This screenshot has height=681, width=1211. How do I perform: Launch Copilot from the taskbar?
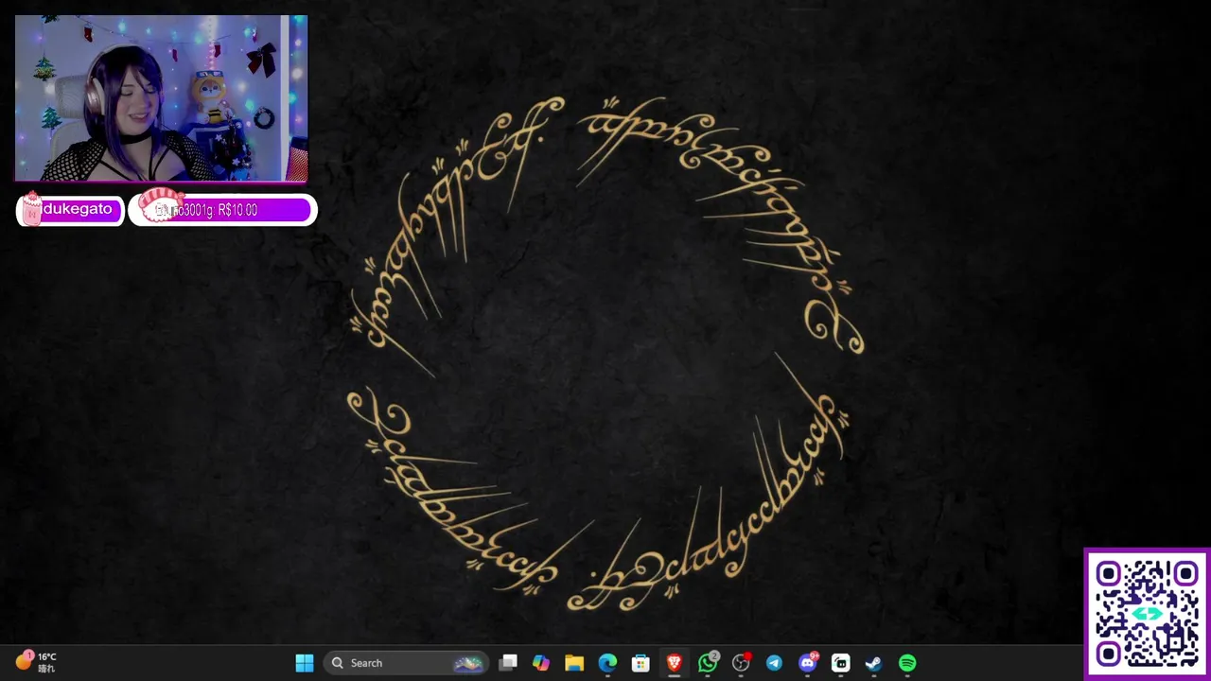point(541,663)
